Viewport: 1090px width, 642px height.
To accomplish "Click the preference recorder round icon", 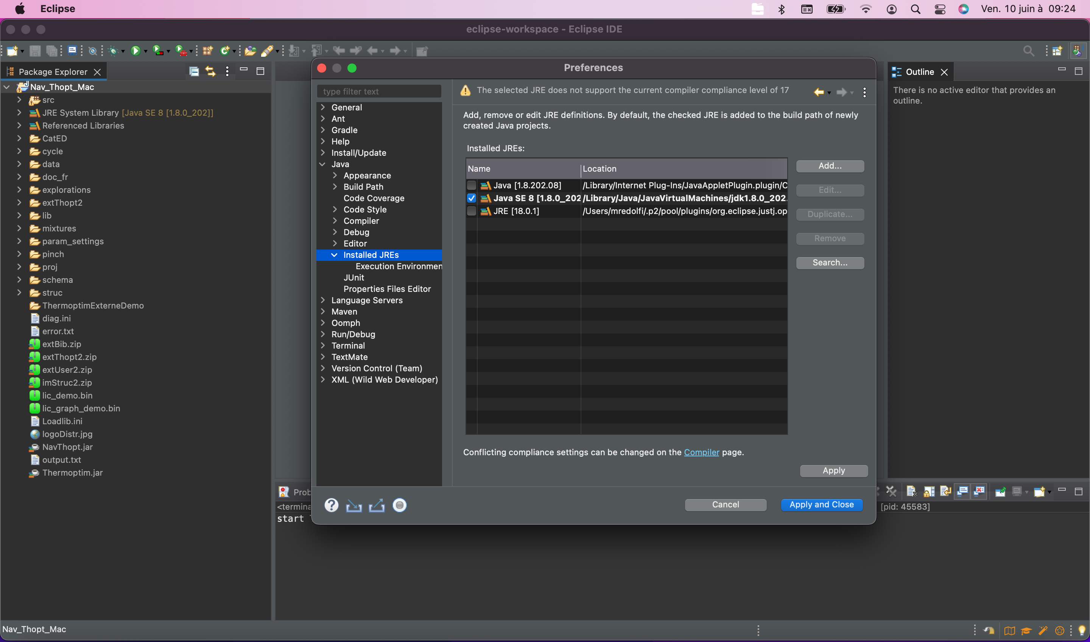I will [399, 505].
